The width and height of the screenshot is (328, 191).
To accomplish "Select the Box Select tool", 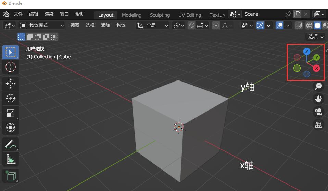I will point(11,52).
